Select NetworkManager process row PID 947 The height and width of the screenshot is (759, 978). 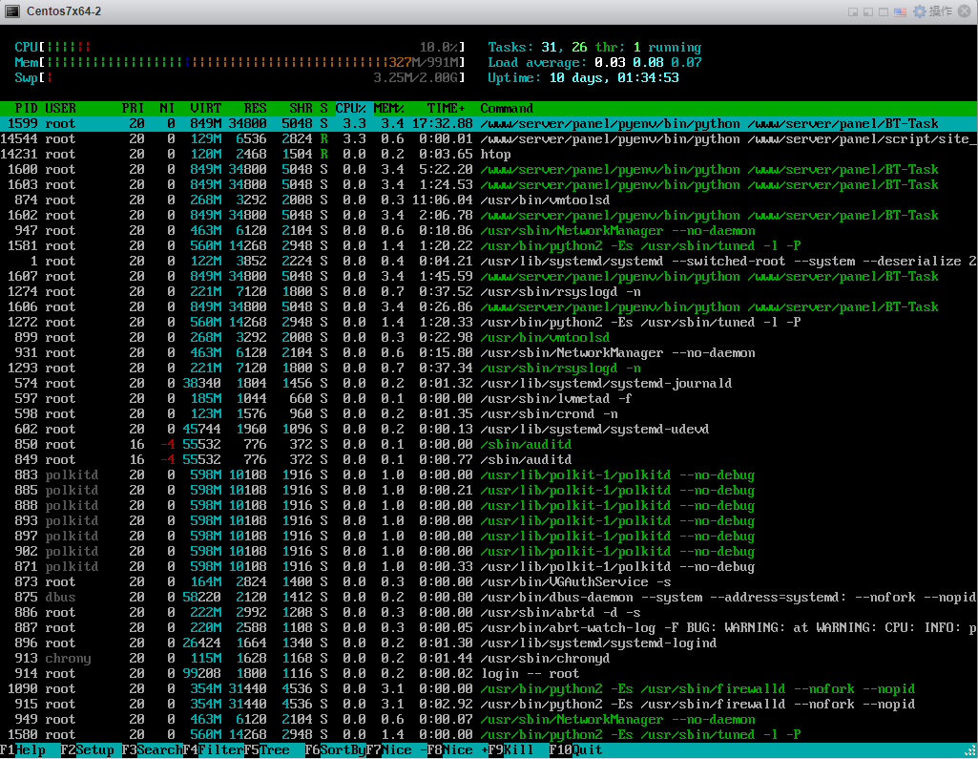(x=489, y=230)
